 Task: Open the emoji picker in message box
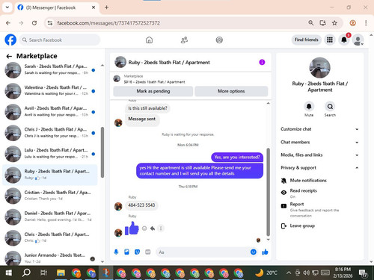point(254,252)
